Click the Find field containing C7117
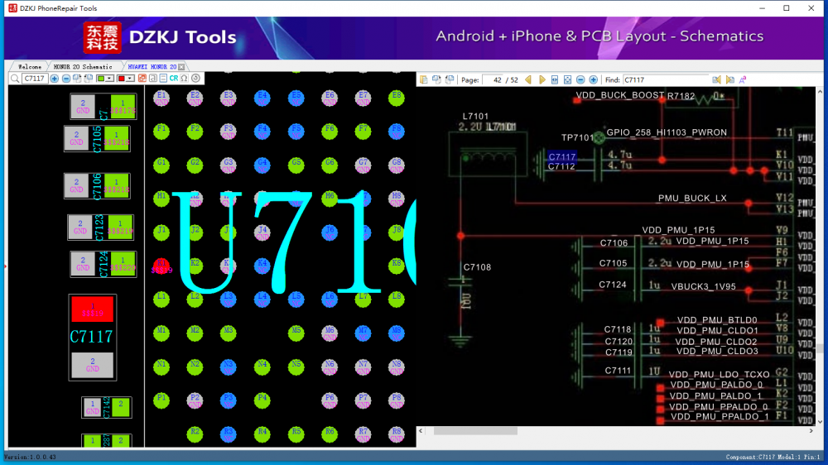The width and height of the screenshot is (828, 465). (x=666, y=79)
